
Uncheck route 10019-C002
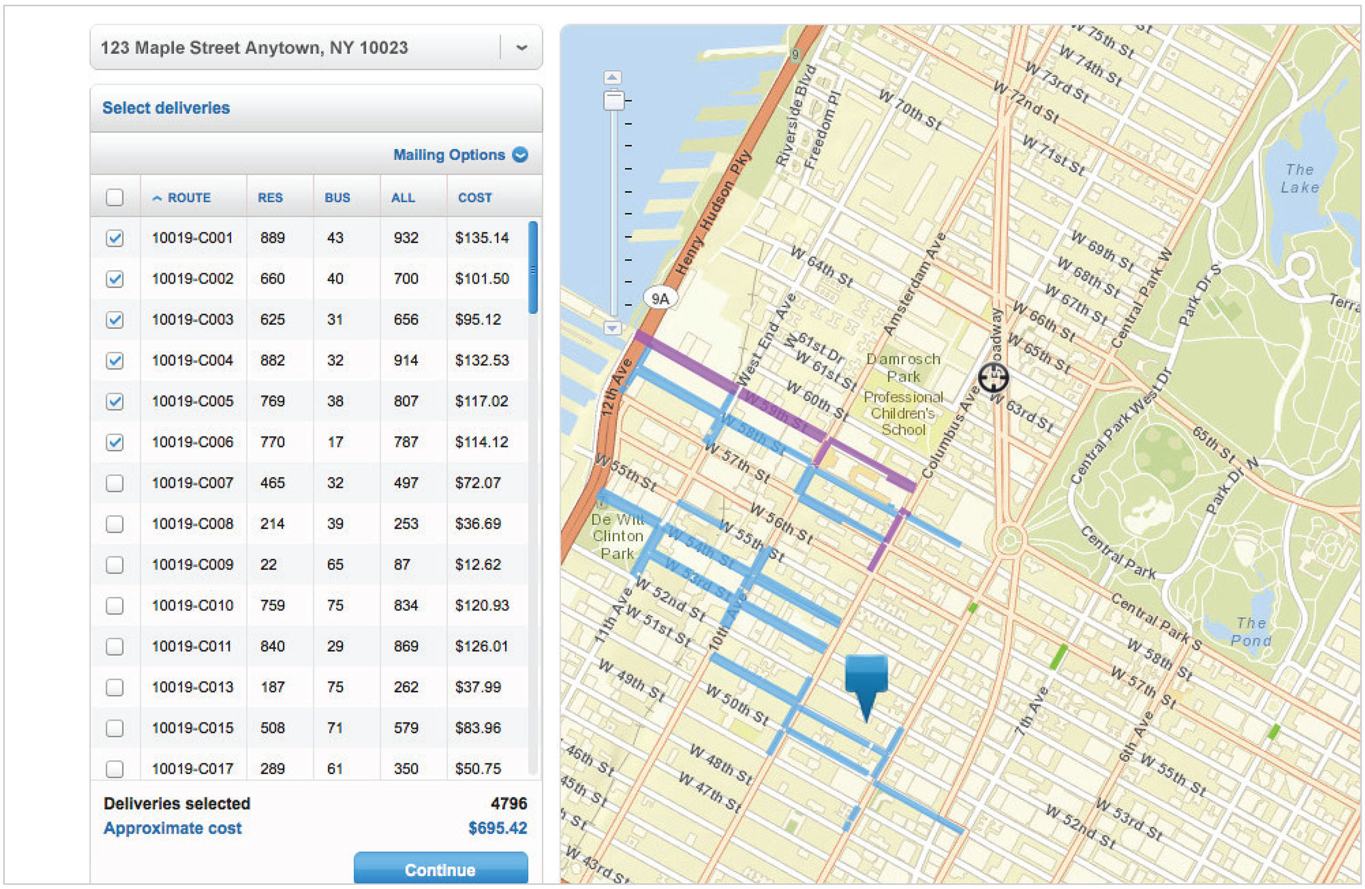(x=115, y=278)
